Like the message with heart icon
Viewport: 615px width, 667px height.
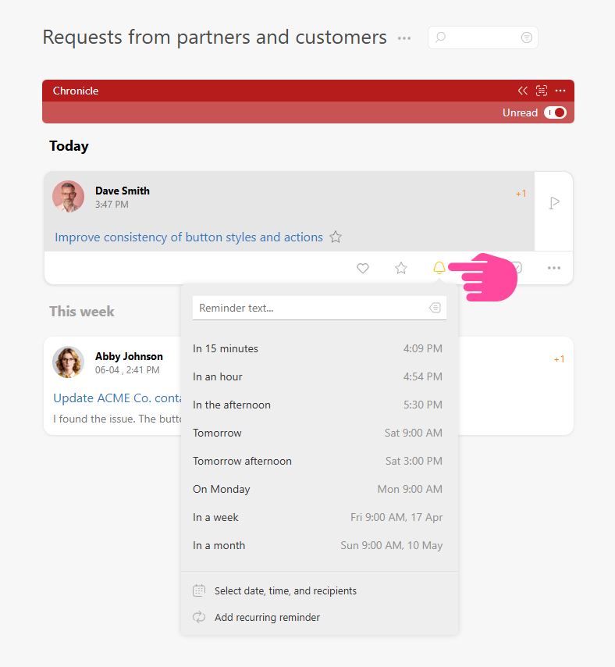pos(363,268)
